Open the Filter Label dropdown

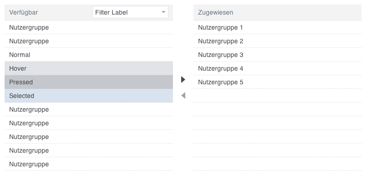tap(130, 12)
